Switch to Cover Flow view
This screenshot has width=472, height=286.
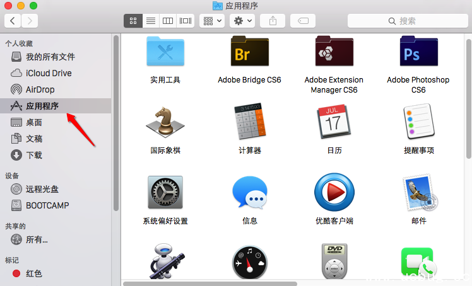(186, 21)
